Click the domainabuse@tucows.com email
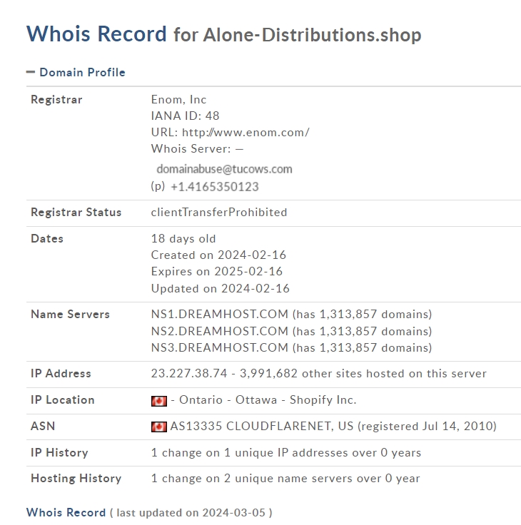The image size is (521, 525). click(x=225, y=169)
